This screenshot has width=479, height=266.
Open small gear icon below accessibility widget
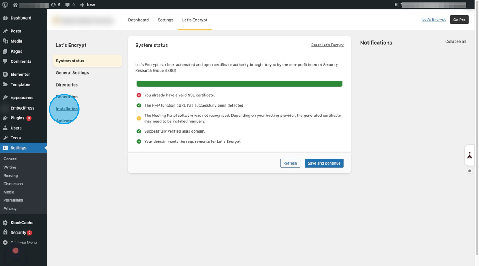(x=470, y=171)
